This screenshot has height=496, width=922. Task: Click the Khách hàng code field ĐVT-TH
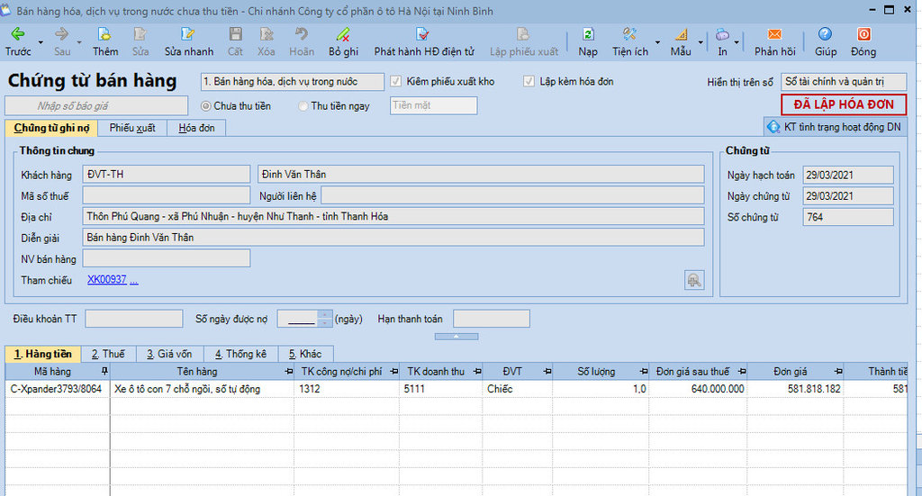click(167, 174)
